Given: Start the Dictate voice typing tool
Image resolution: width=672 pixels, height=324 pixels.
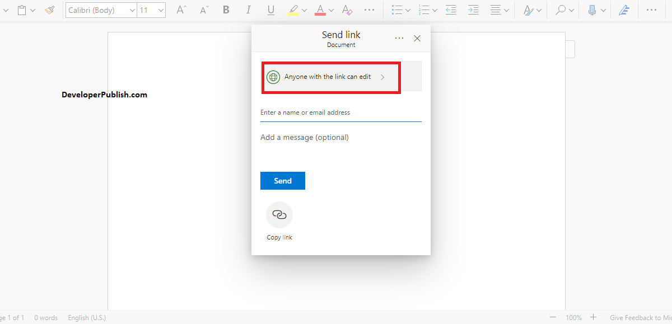Looking at the screenshot, I should pyautogui.click(x=592, y=10).
